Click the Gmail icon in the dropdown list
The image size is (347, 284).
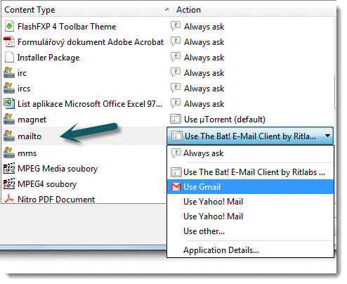(x=176, y=187)
